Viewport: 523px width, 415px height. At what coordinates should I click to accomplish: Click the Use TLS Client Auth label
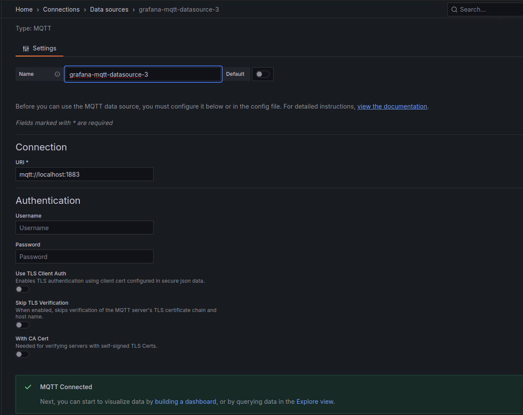pyautogui.click(x=41, y=274)
